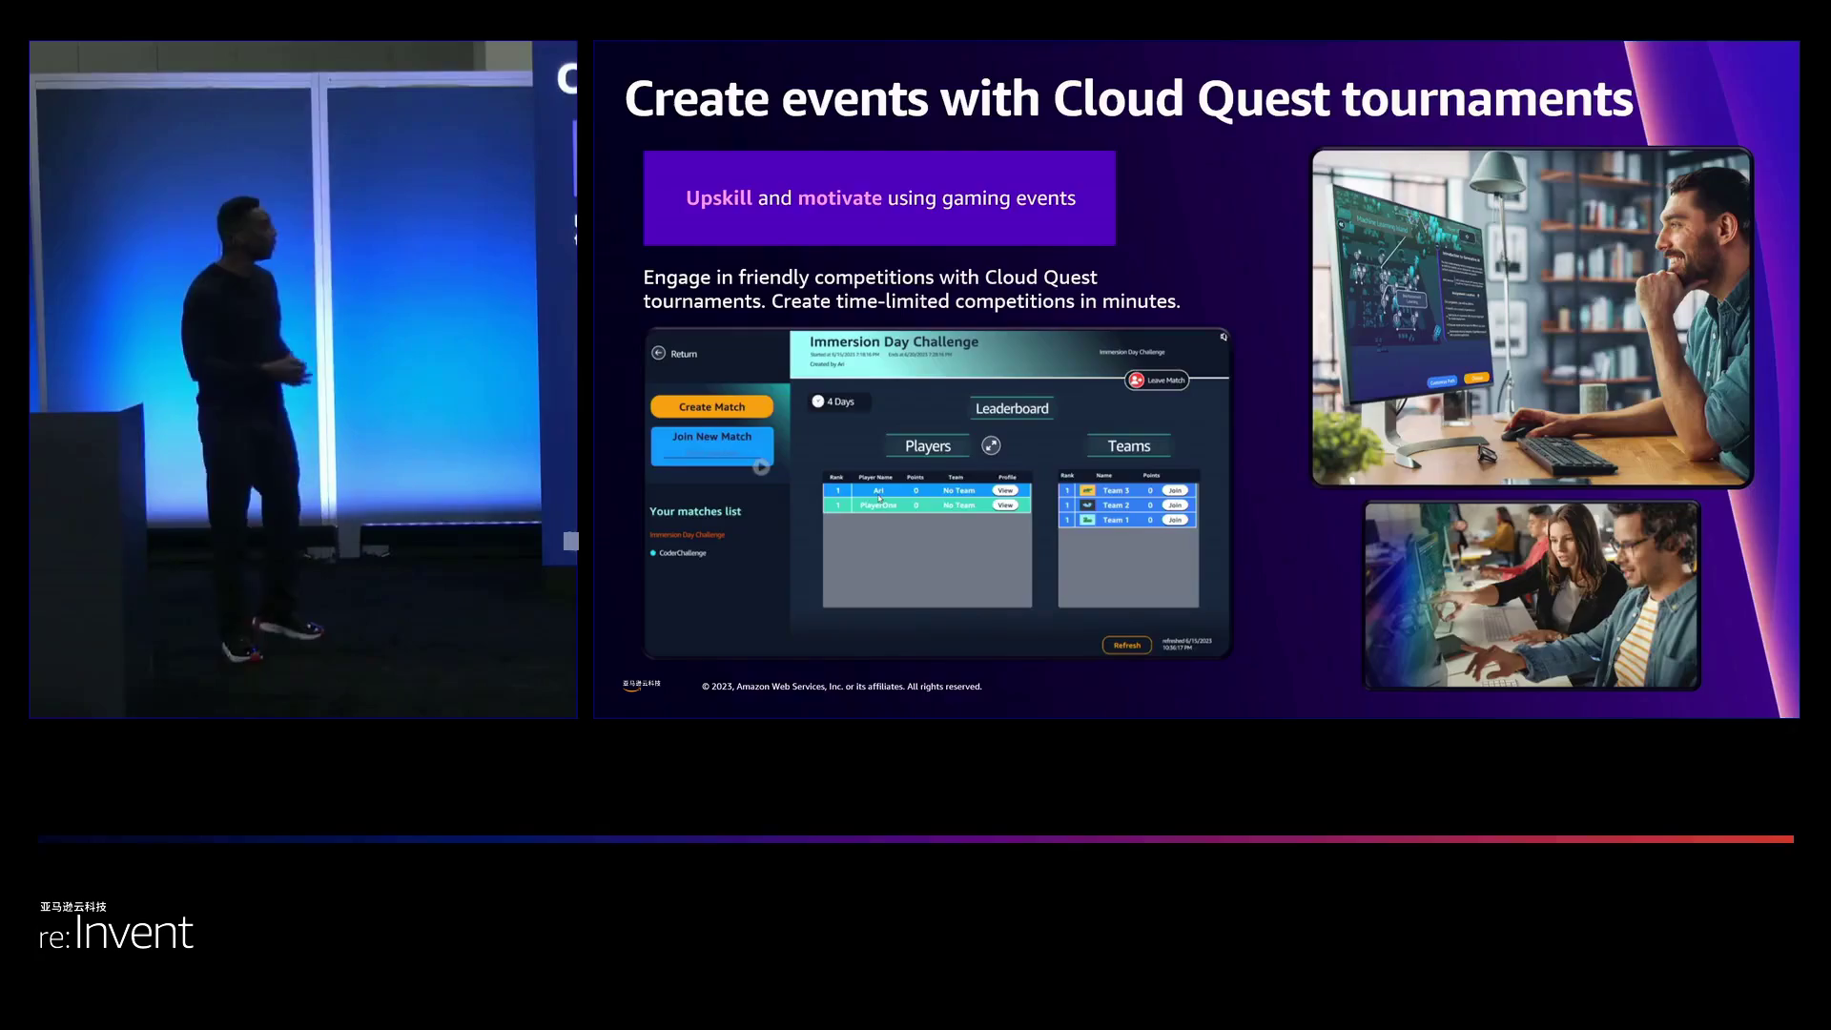Click the gradient progress bar below the video
Viewport: 1831px width, 1030px height.
tap(915, 839)
